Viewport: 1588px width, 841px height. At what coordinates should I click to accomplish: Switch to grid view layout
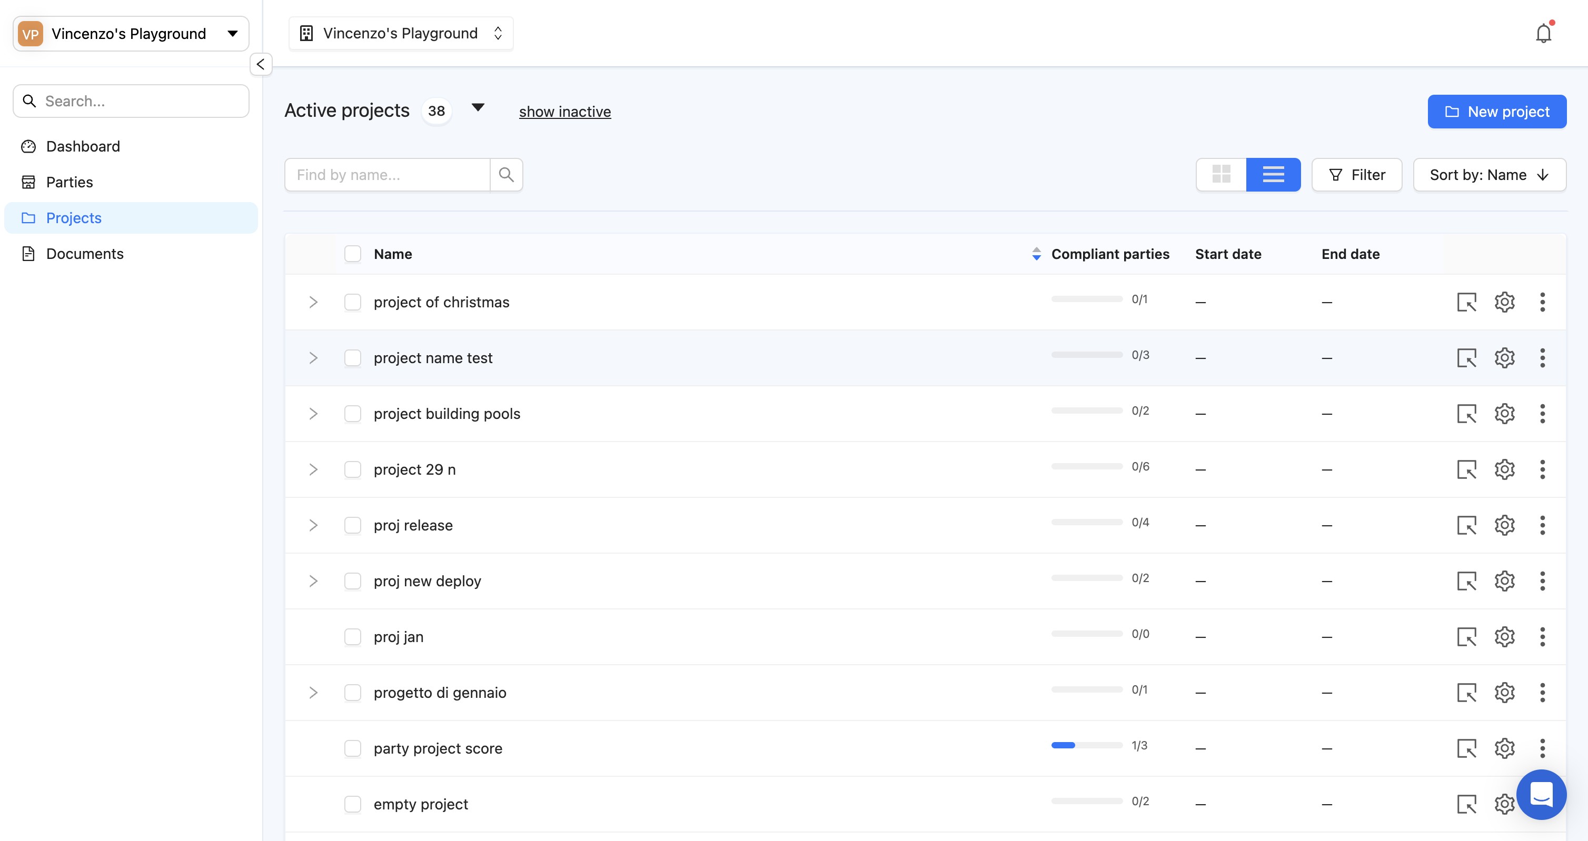[1220, 174]
